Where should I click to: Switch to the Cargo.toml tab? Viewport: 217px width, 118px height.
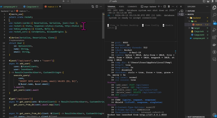32,7
